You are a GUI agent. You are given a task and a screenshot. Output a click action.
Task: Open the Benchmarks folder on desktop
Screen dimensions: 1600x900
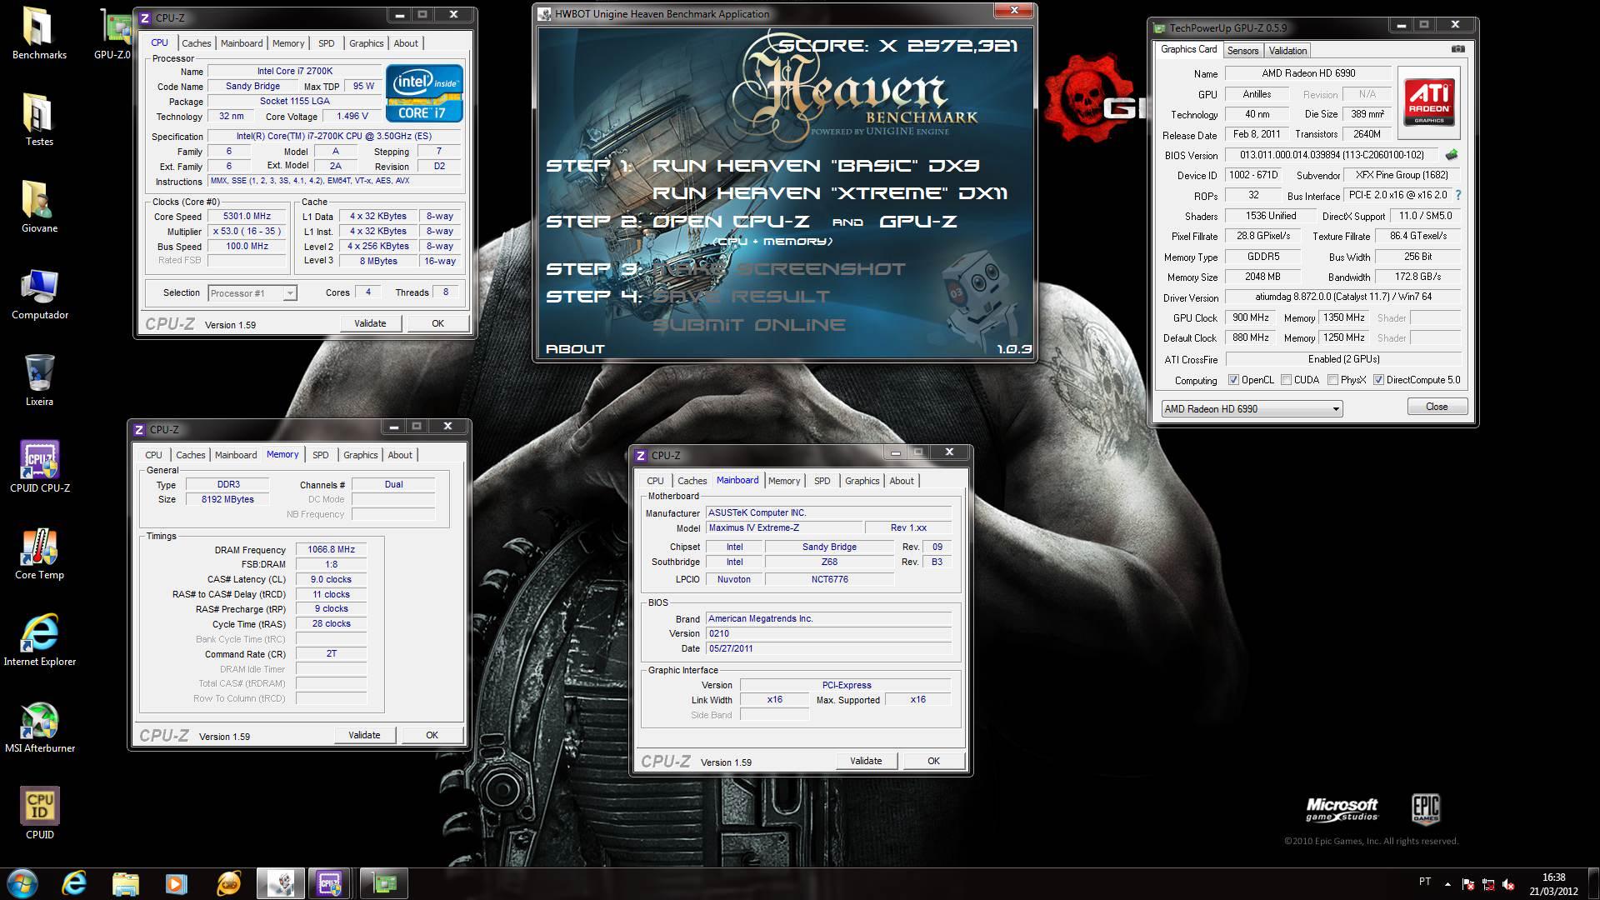pos(39,33)
